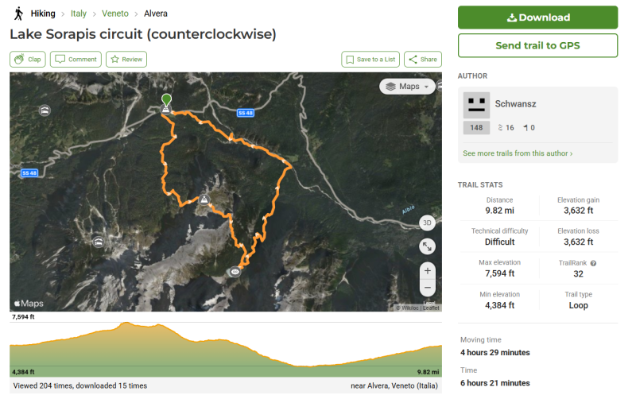Click the elevation profile peak
The image size is (636, 395).
[x=126, y=324]
